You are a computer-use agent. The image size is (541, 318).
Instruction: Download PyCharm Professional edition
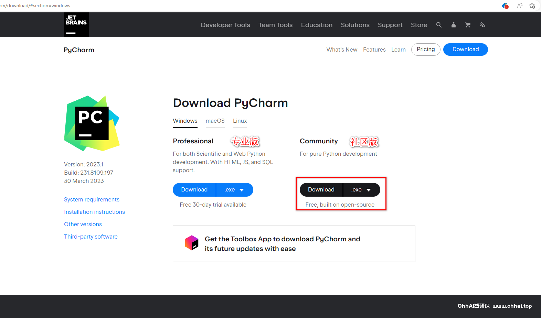(194, 190)
